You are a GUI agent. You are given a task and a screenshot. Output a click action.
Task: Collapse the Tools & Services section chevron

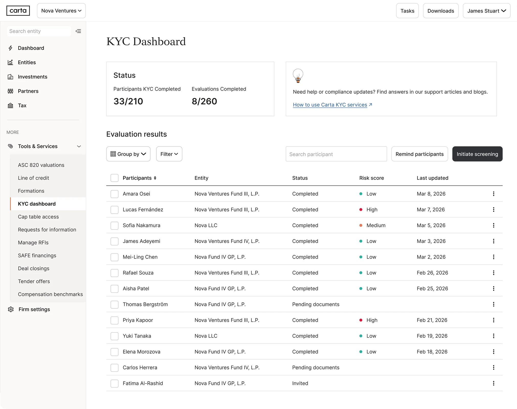pos(79,146)
